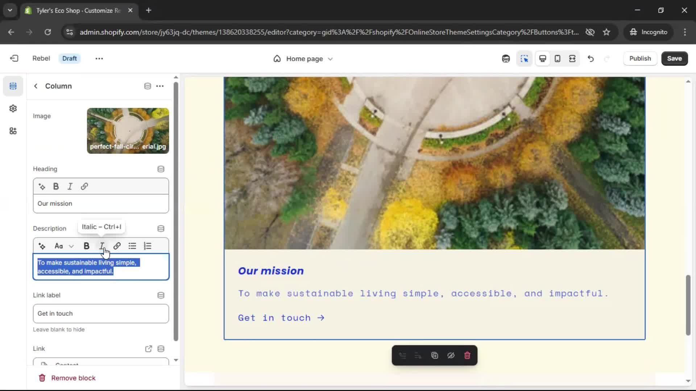Open the Home page template dropdown
The image size is (696, 391).
tap(303, 58)
